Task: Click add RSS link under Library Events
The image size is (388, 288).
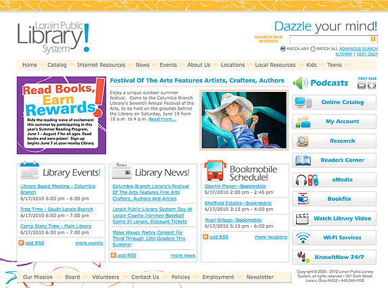Action: (34, 243)
